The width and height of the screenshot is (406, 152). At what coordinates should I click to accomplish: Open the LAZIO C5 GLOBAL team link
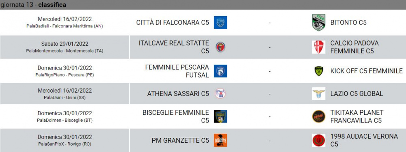click(x=356, y=93)
